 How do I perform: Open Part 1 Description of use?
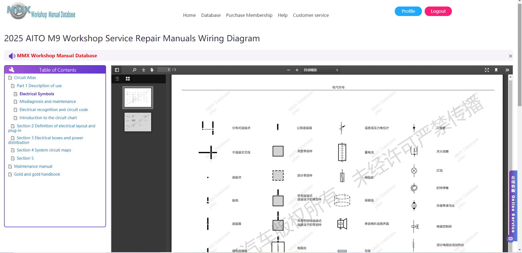pos(39,86)
